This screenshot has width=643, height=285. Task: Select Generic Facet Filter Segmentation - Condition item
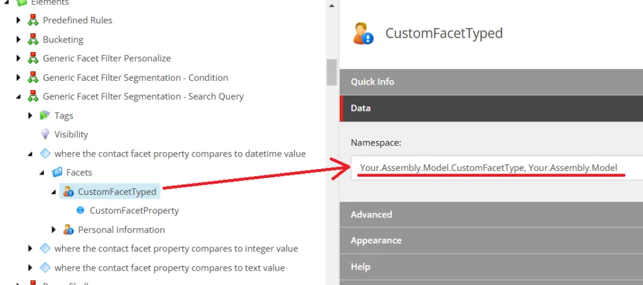pyautogui.click(x=136, y=77)
